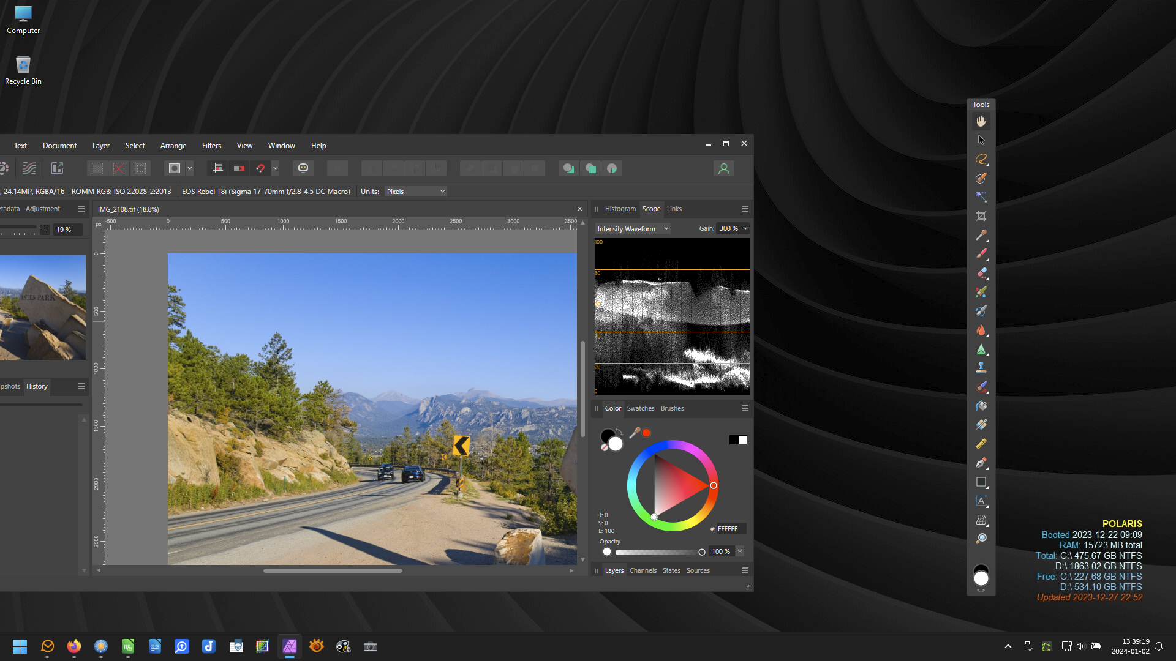Open the Opacity 100 % dropdown arrow
Image resolution: width=1176 pixels, height=661 pixels.
click(x=740, y=551)
